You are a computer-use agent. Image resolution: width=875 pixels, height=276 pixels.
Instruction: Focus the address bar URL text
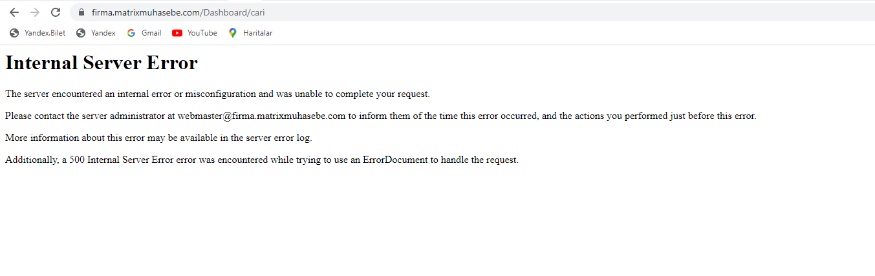click(x=178, y=12)
